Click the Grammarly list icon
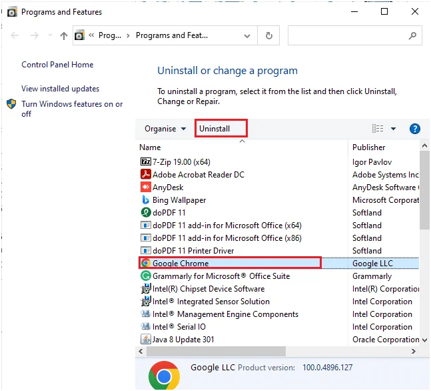This screenshot has width=431, height=391. [146, 276]
